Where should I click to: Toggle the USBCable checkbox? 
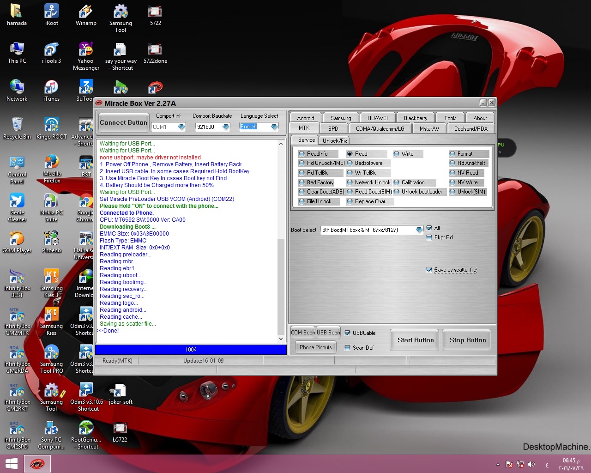point(348,333)
